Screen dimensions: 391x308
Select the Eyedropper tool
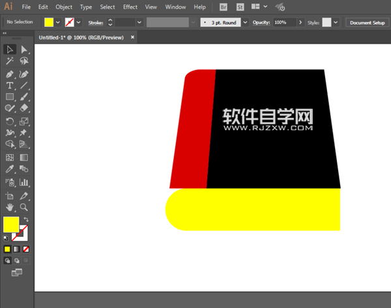[10, 169]
